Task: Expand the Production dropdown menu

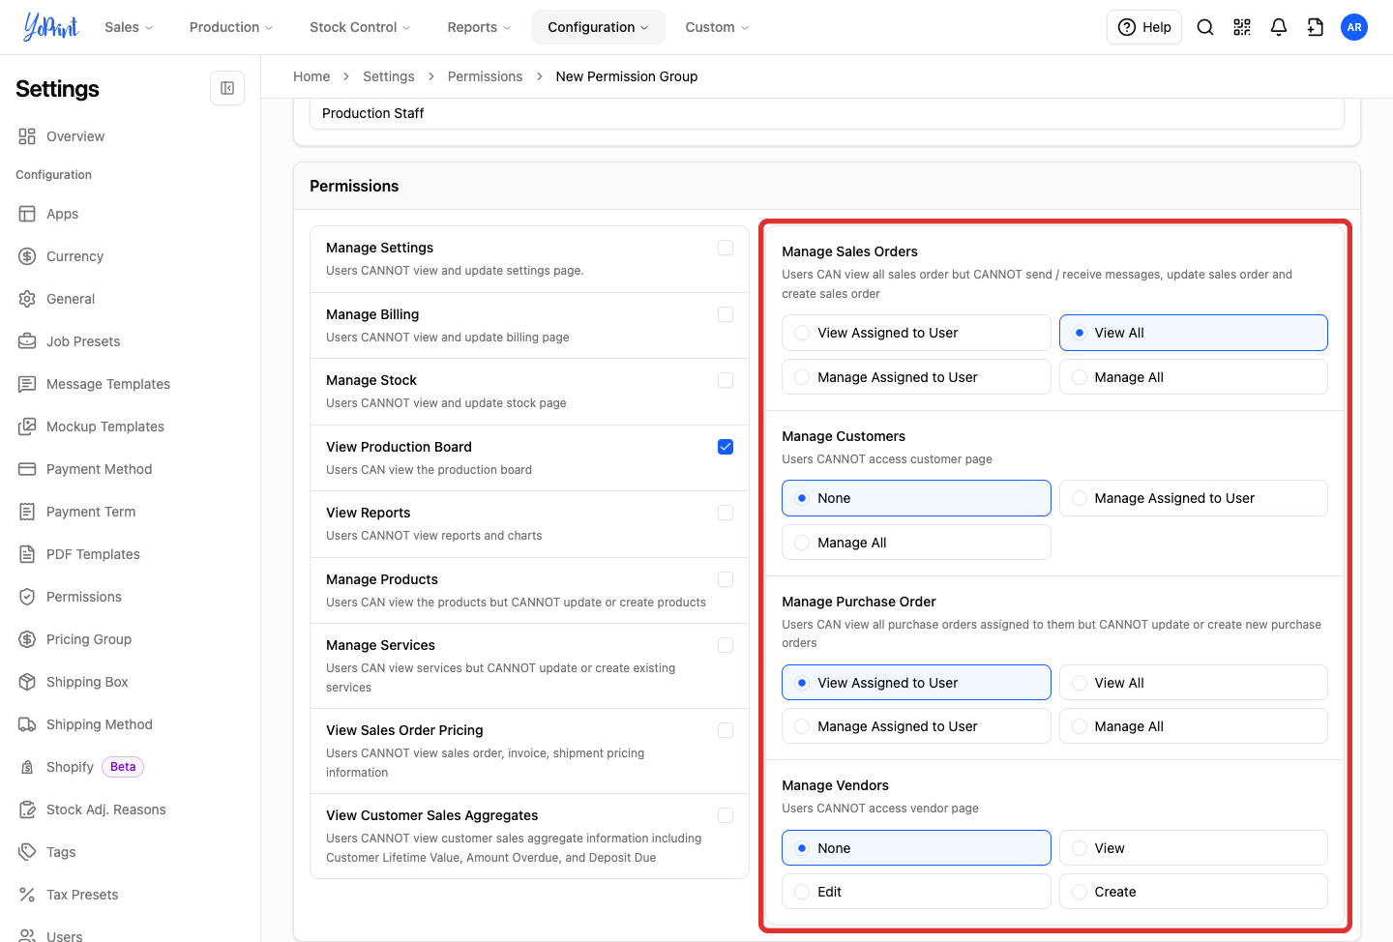Action: tap(231, 27)
